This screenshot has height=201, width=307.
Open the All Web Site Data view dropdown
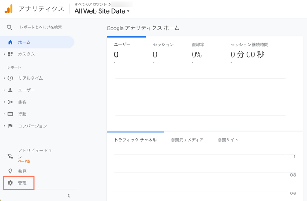pyautogui.click(x=102, y=11)
